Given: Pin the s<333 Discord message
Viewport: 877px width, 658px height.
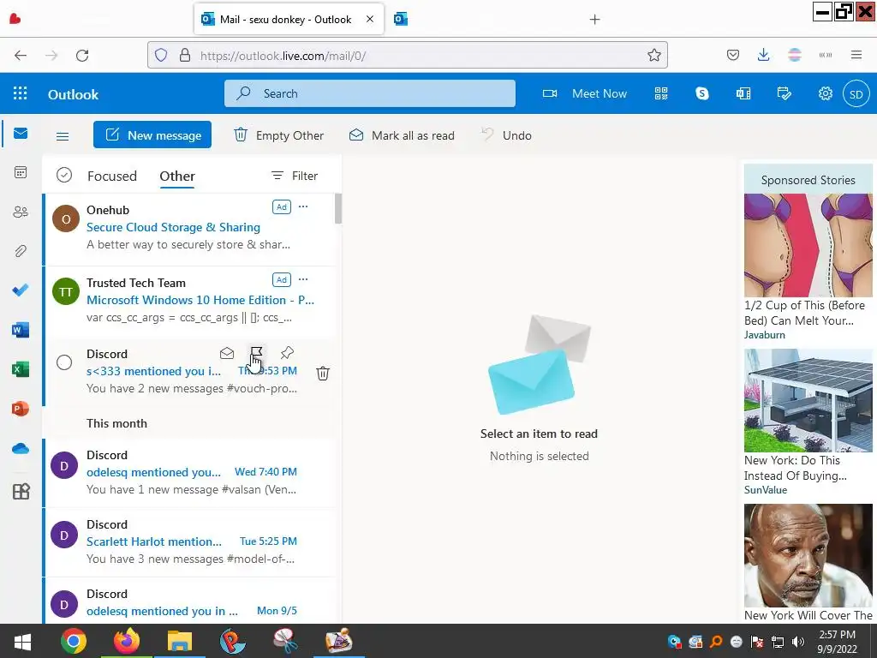Looking at the screenshot, I should point(287,352).
